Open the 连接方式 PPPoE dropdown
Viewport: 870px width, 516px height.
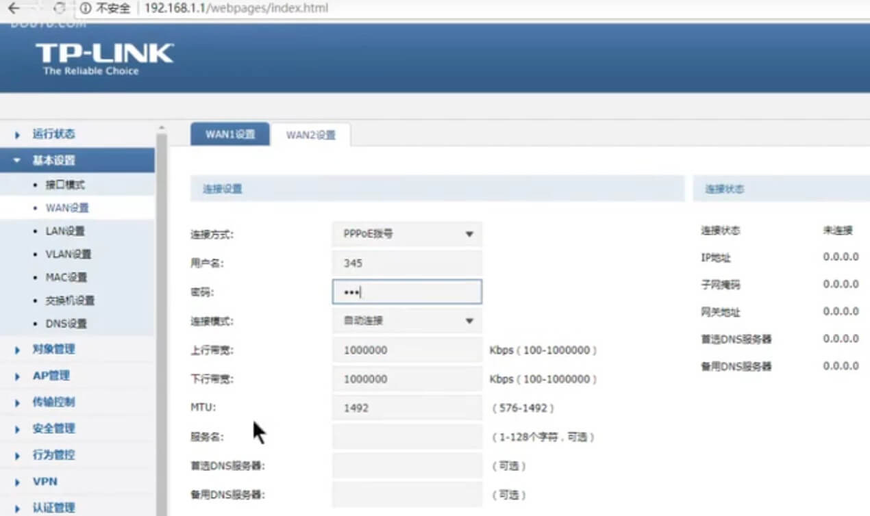(x=407, y=234)
